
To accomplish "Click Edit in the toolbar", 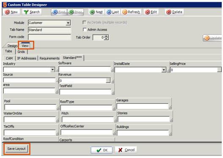I will tap(151, 12).
